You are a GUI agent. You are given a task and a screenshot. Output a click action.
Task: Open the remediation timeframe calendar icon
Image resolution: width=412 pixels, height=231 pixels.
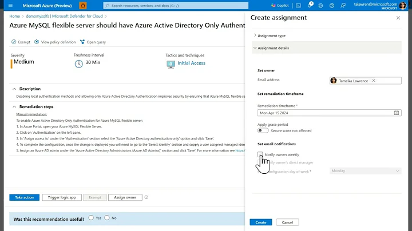[x=396, y=113]
